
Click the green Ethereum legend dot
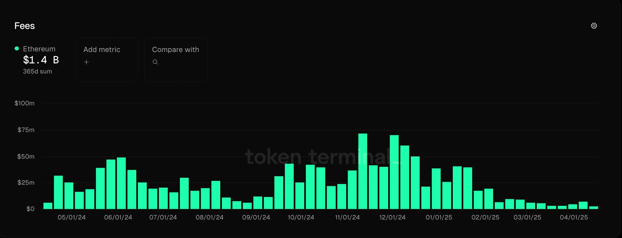[x=17, y=48]
